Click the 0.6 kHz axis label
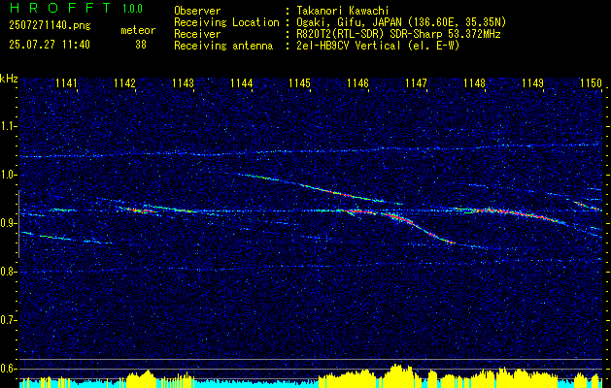This screenshot has height=388, width=611. tap(8, 369)
